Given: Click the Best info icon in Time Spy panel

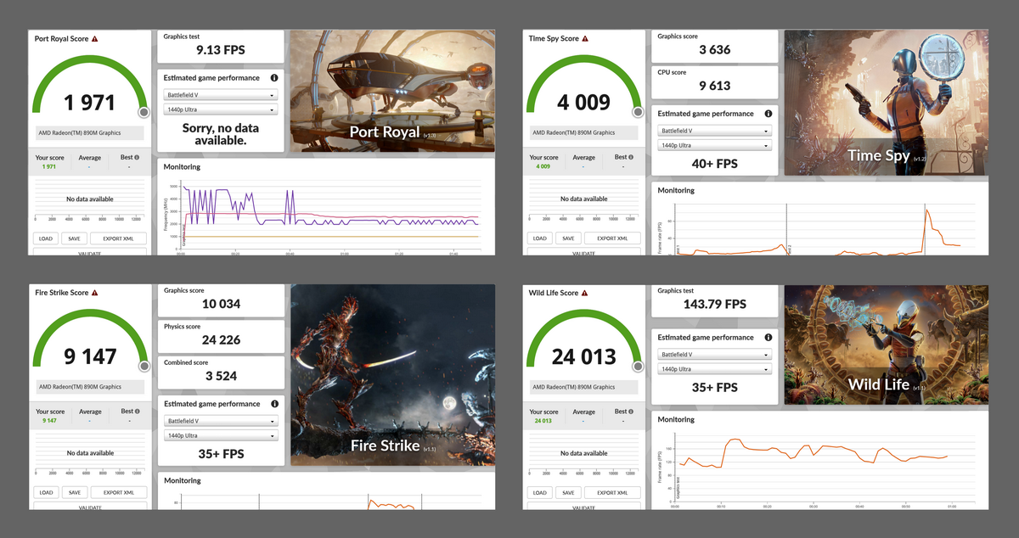Looking at the screenshot, I should pyautogui.click(x=631, y=157).
